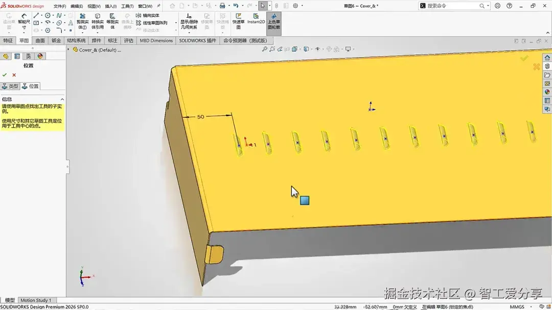This screenshot has width=552, height=310.
Task: Select the Spline sketch tool
Action: pos(59,15)
